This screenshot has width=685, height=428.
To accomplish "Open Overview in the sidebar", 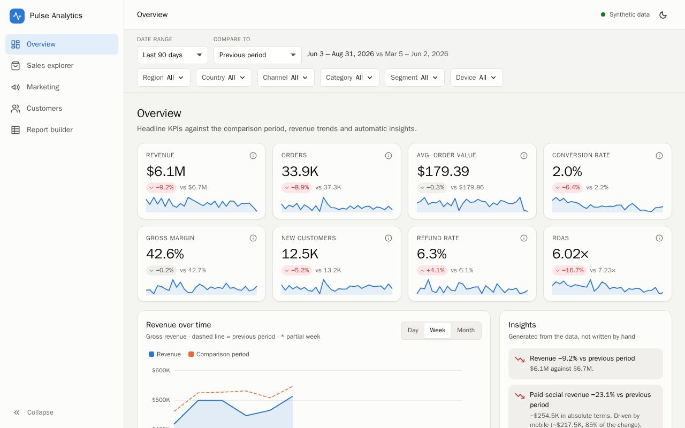I will [62, 44].
